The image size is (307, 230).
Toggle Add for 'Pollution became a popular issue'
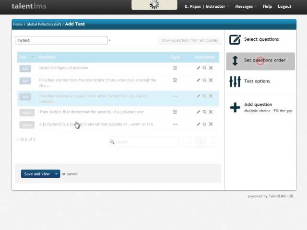tap(25, 97)
